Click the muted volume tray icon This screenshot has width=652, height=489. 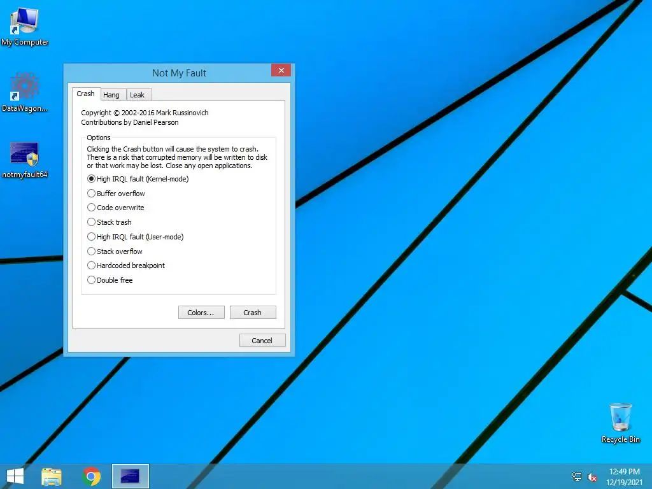coord(592,477)
